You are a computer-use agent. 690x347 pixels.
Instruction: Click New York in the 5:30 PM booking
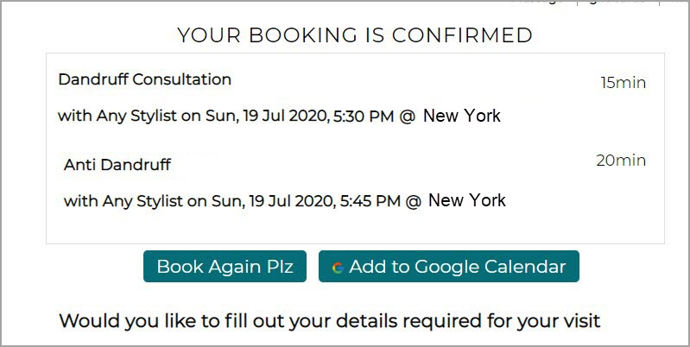point(462,116)
